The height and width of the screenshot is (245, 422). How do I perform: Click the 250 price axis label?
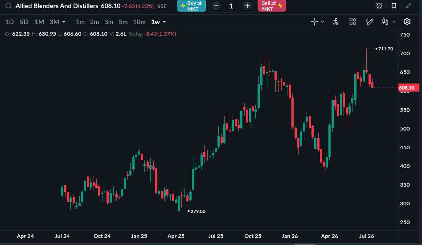coord(405,222)
